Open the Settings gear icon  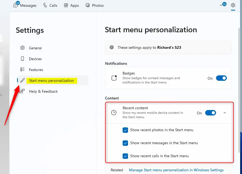233,5
